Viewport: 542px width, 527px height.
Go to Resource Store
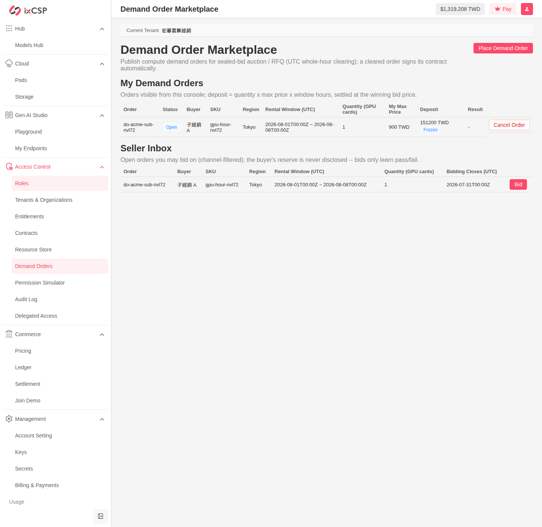pyautogui.click(x=60, y=250)
